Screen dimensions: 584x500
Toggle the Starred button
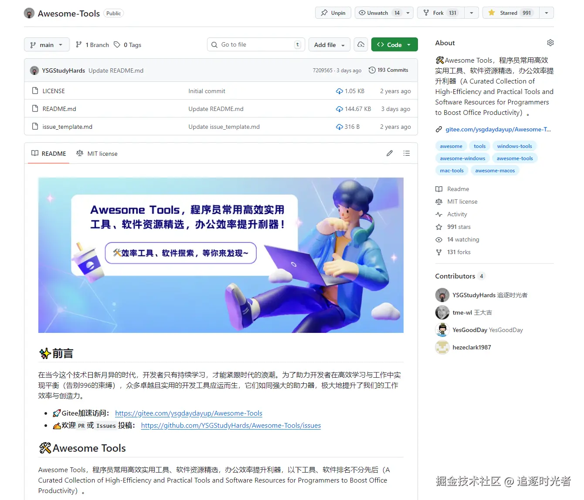click(x=511, y=13)
